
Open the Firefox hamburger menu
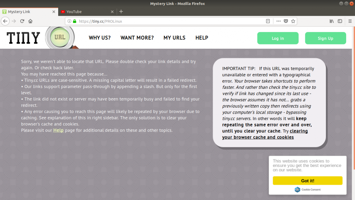(x=349, y=21)
